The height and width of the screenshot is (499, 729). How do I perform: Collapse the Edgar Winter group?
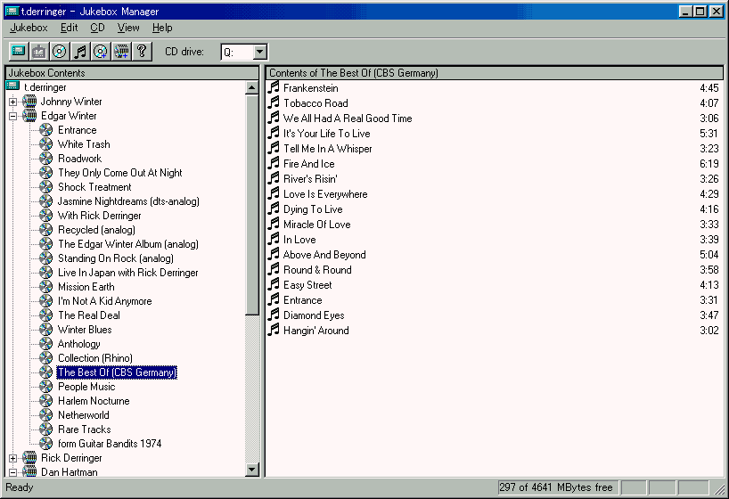tap(12, 116)
